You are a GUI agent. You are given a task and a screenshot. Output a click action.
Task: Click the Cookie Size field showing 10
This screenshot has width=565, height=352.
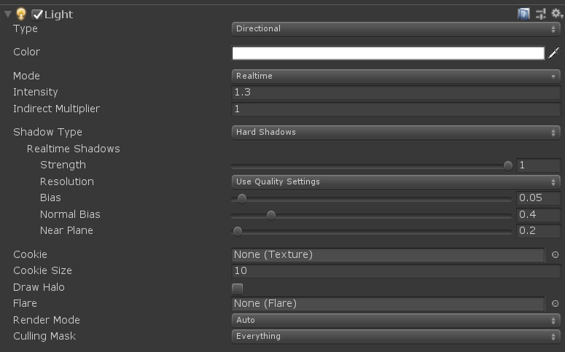[396, 270]
